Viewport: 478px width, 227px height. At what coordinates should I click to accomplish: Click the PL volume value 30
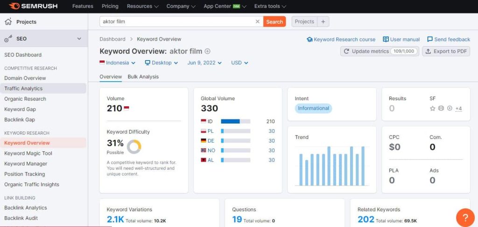[x=272, y=131]
